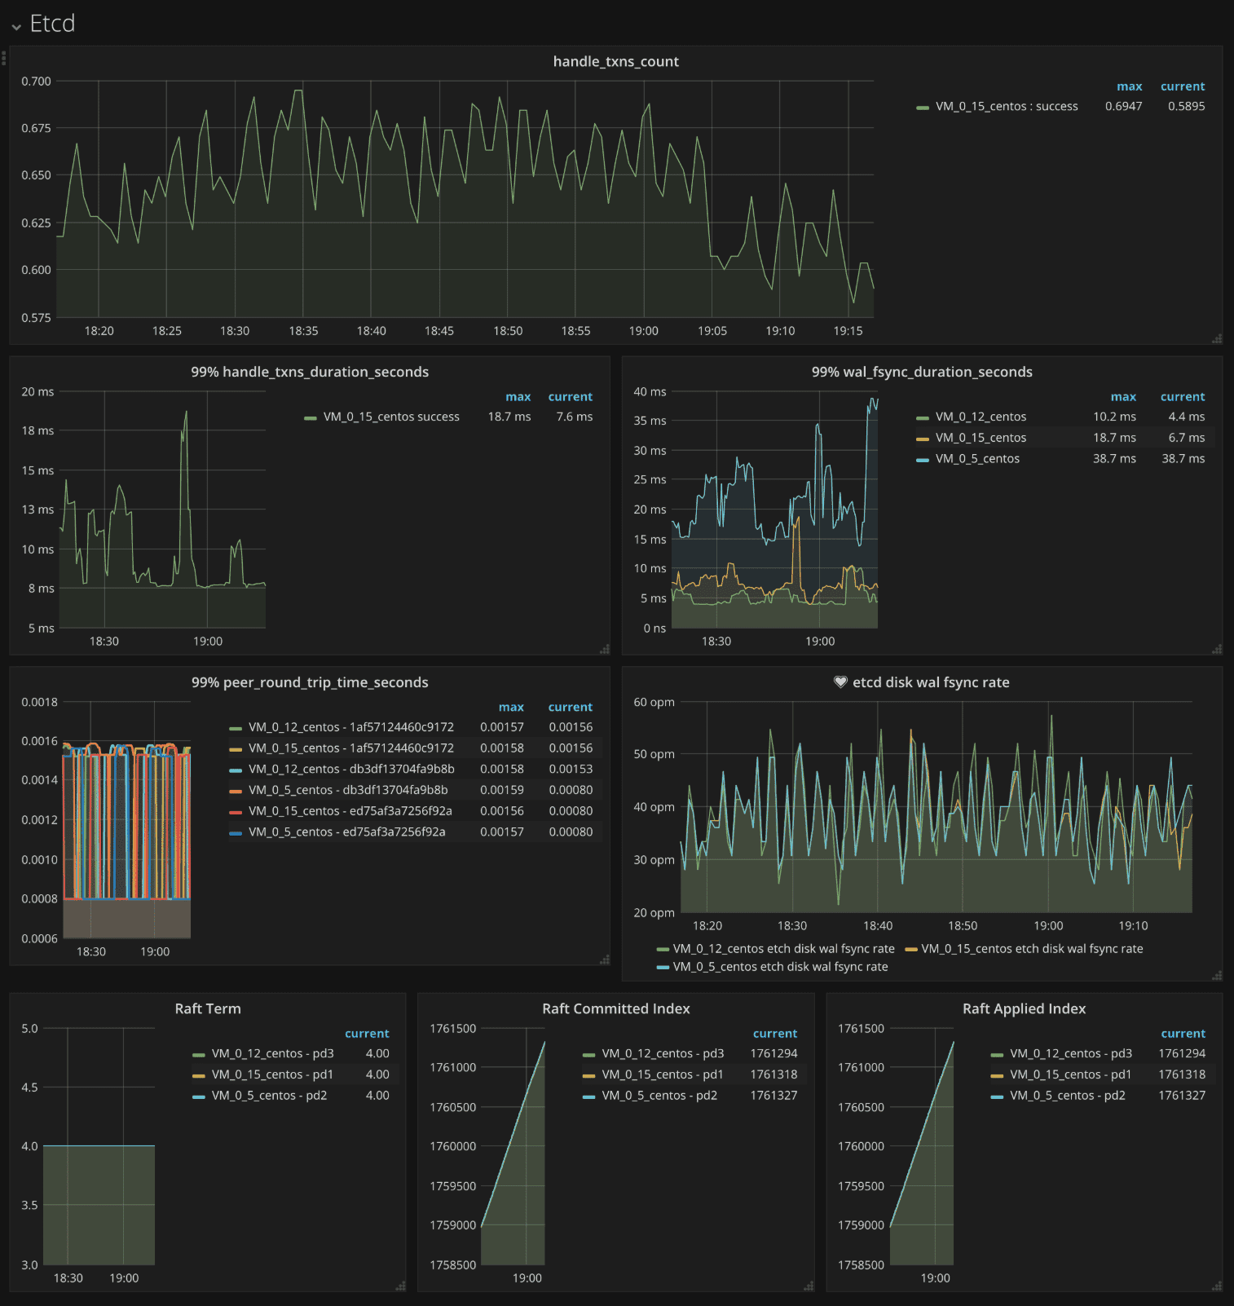
Task: Sort by max column in handle_txns_count legend
Action: pos(1129,86)
